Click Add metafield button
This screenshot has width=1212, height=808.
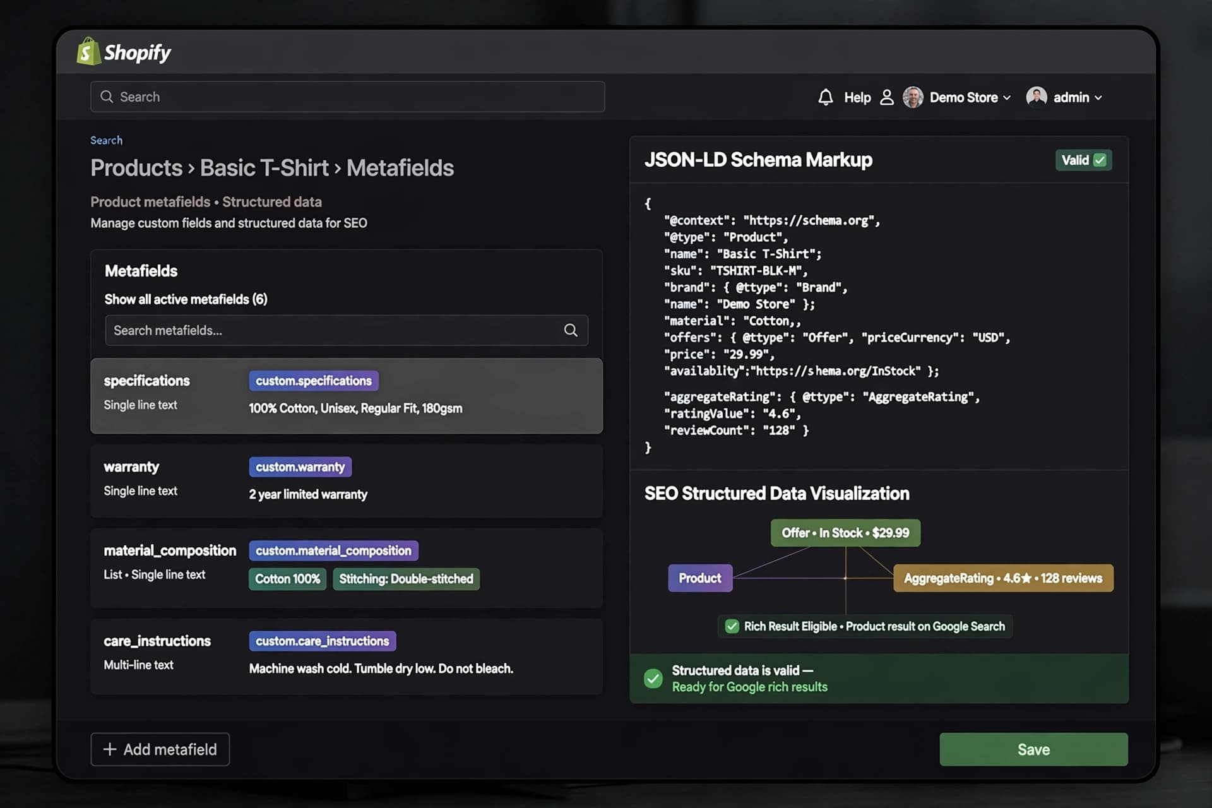pos(160,749)
